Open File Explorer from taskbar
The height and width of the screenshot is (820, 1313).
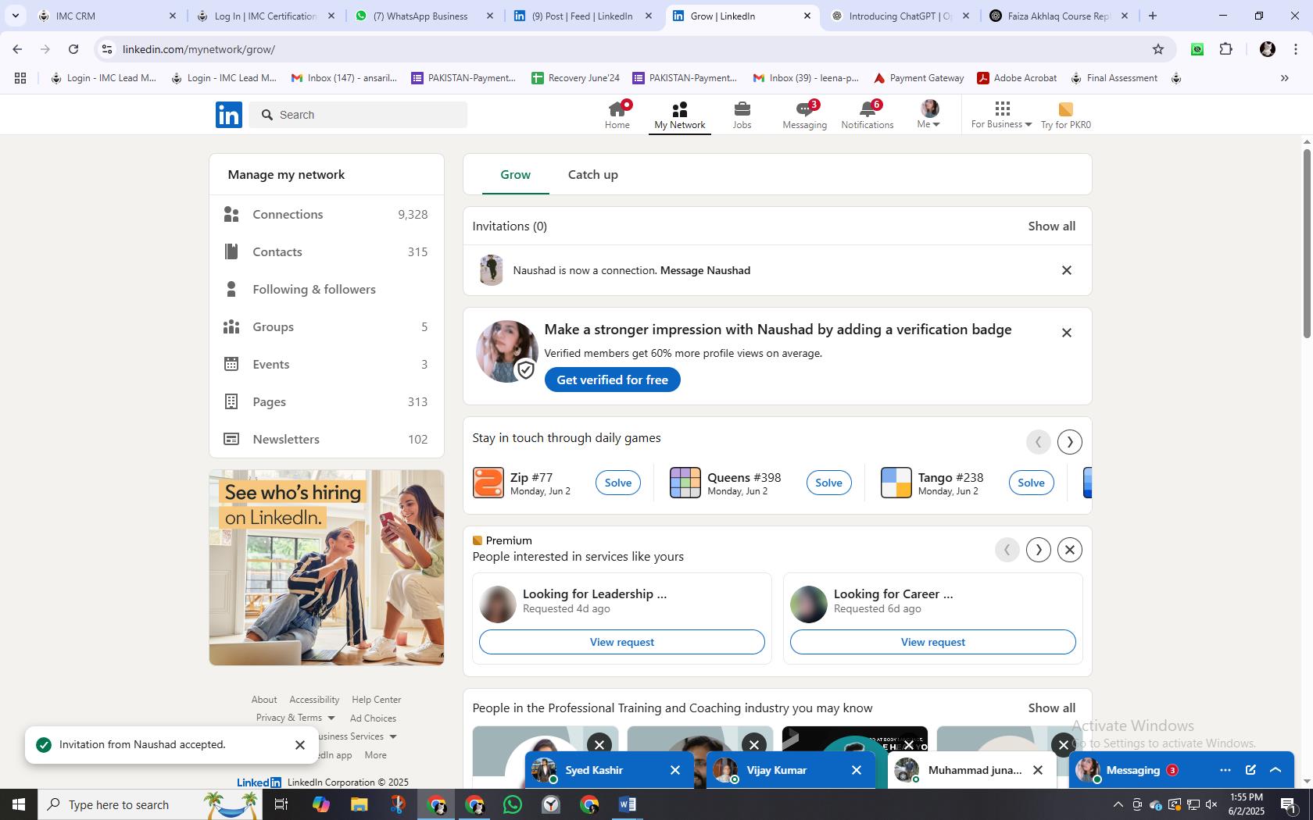(x=359, y=804)
